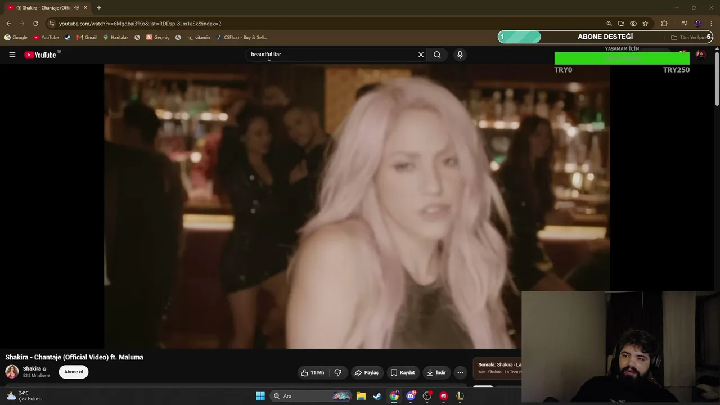Close the Shakira - Chantaje tab
This screenshot has height=405, width=720.
tap(85, 8)
